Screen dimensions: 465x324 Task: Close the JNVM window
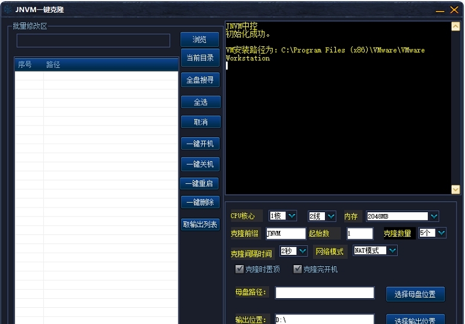pyautogui.click(x=454, y=10)
